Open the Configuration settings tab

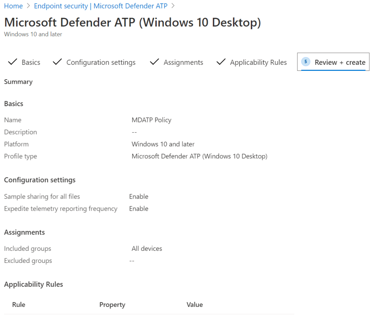pos(101,63)
